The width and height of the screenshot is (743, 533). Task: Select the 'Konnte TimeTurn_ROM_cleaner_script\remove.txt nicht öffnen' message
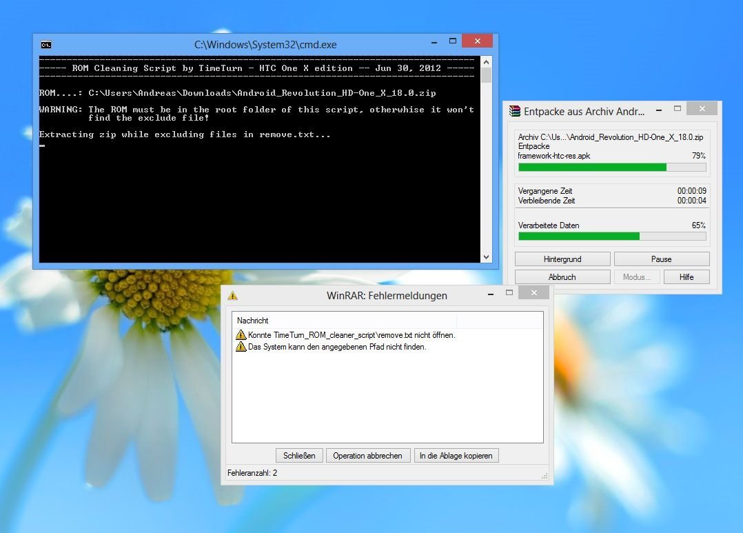(352, 335)
